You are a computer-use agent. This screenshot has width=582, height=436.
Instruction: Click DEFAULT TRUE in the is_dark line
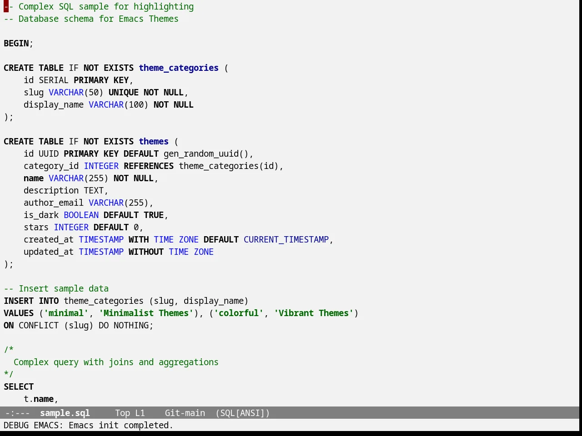(x=134, y=215)
